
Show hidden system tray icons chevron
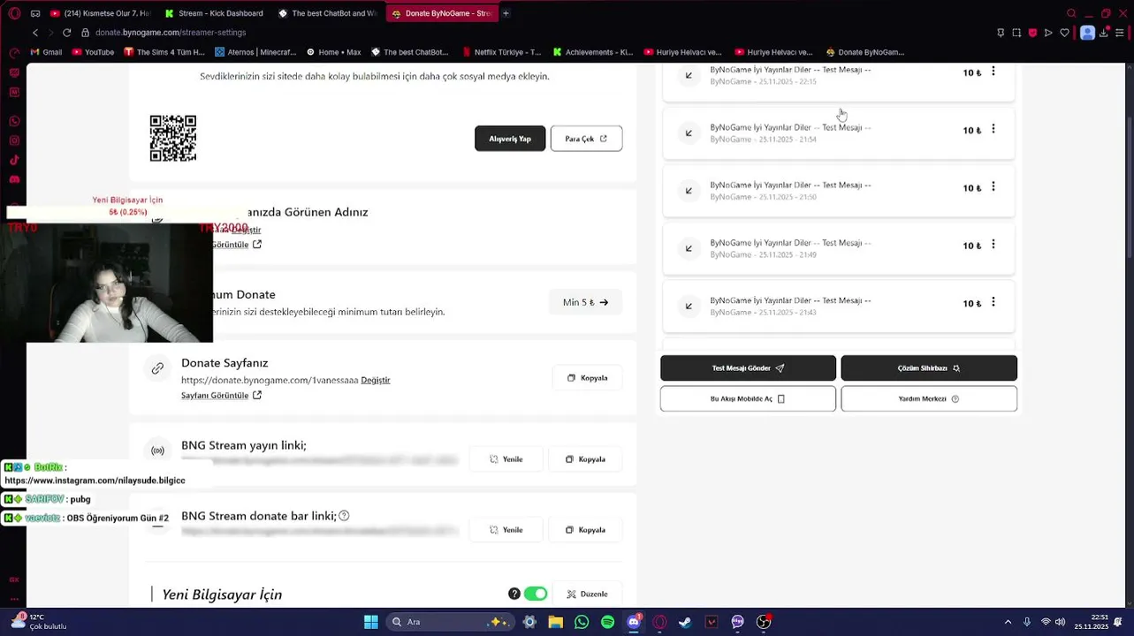(1008, 622)
